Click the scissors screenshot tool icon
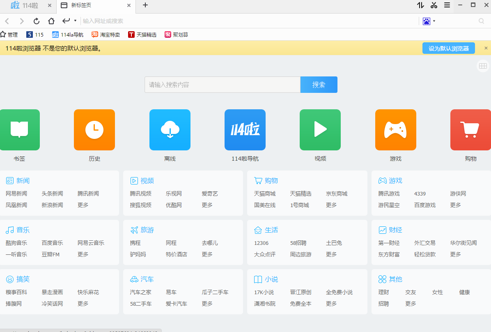The height and width of the screenshot is (332, 491). [x=434, y=5]
